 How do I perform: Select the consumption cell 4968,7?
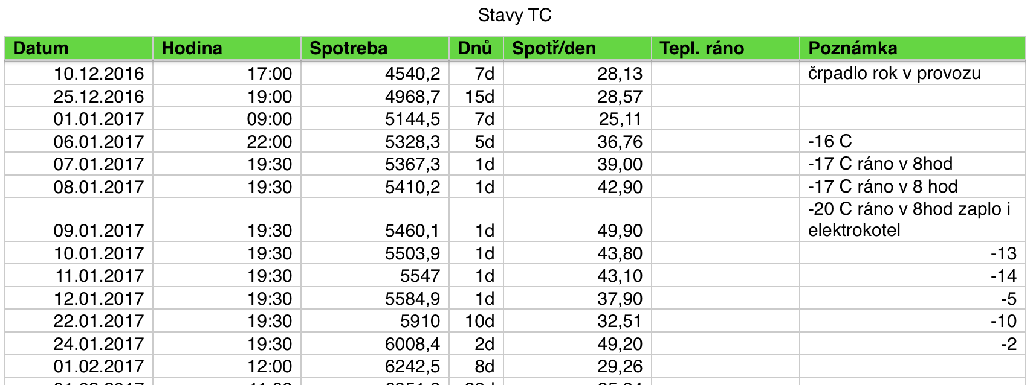click(412, 97)
